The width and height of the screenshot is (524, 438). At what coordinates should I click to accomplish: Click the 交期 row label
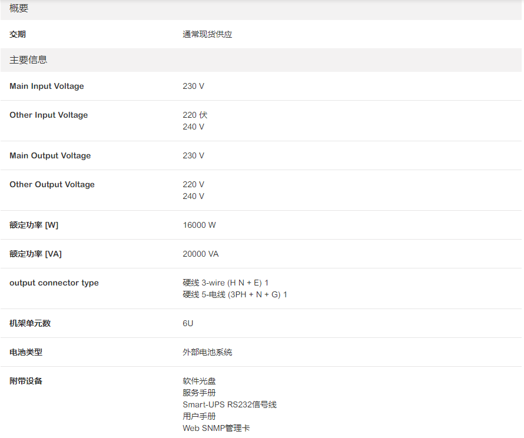[x=18, y=35]
